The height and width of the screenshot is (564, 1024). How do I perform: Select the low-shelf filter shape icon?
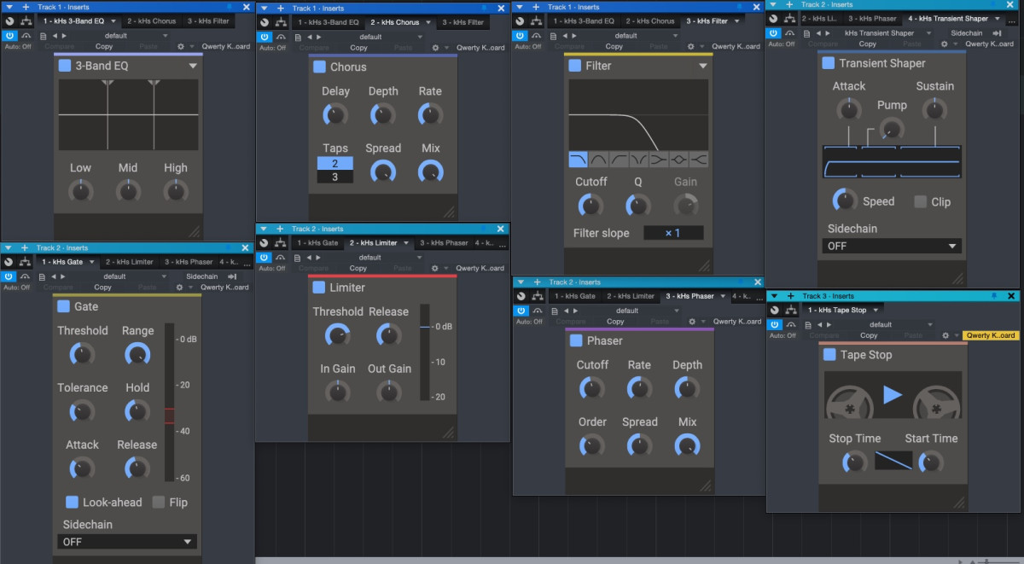coord(657,160)
